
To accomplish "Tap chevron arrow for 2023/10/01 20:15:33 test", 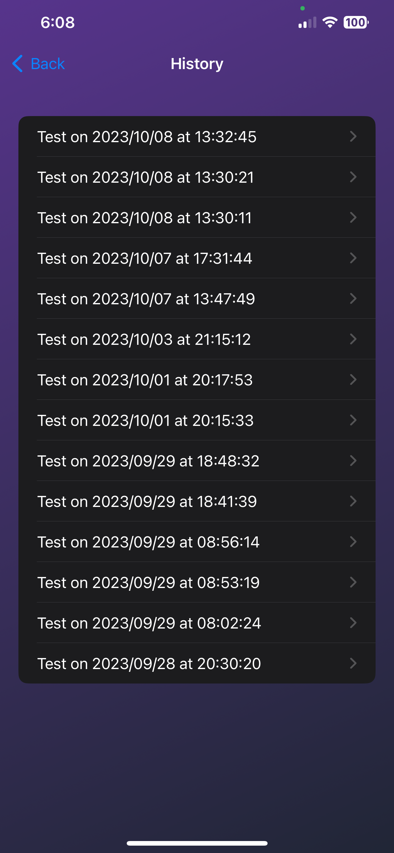I will [x=353, y=420].
